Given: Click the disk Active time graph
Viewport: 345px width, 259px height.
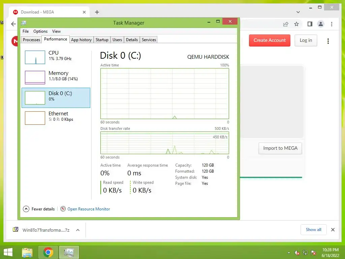Looking at the screenshot, I should pos(164,94).
